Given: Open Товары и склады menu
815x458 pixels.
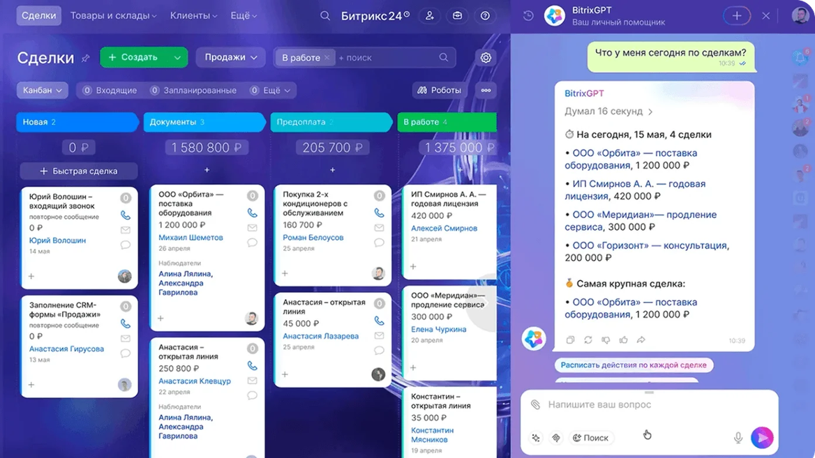Looking at the screenshot, I should pyautogui.click(x=113, y=15).
